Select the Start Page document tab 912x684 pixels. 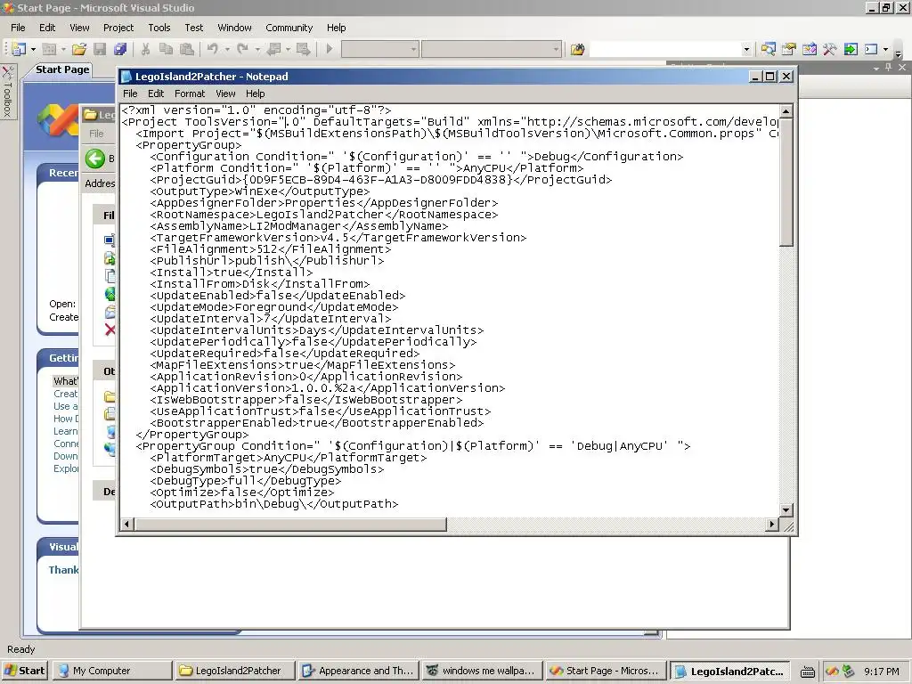click(x=63, y=69)
